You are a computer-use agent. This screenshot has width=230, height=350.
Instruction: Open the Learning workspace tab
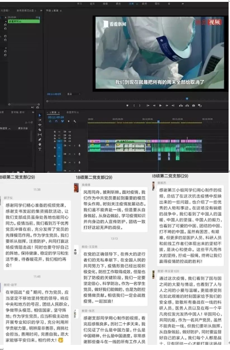click(x=79, y=4)
